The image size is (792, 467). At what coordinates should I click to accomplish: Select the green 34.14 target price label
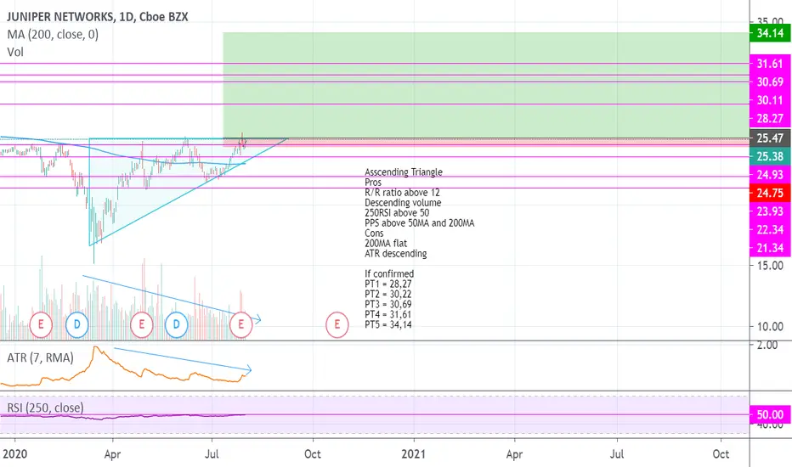click(770, 33)
